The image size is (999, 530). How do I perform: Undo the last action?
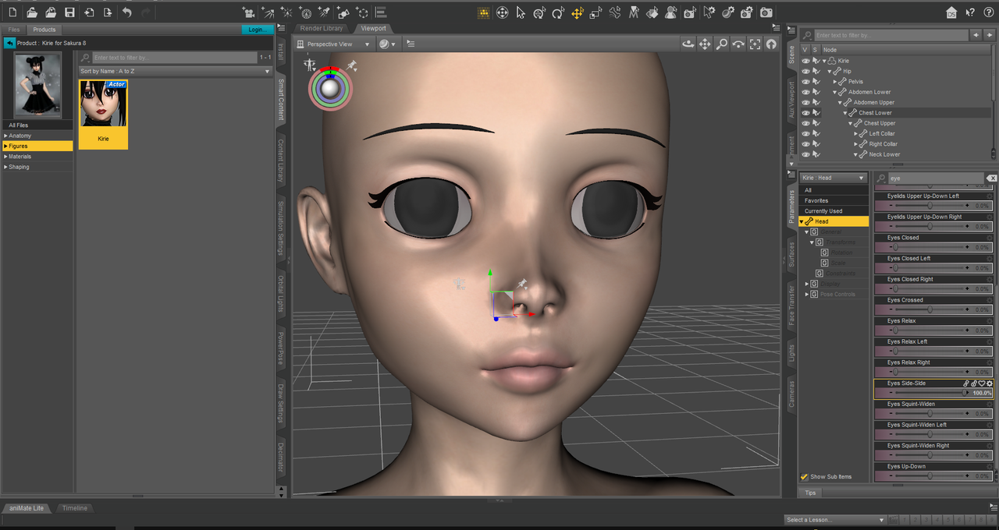click(127, 12)
